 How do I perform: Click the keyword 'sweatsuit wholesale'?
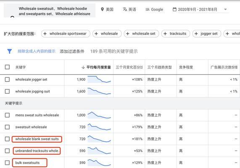[31, 127]
